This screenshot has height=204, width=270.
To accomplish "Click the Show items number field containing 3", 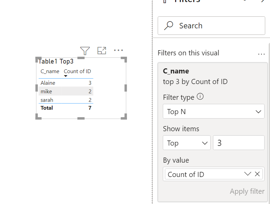I will coord(239,143).
